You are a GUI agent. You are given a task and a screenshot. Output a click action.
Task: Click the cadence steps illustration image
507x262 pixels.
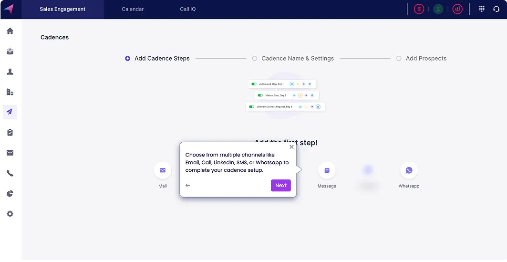[x=285, y=95]
